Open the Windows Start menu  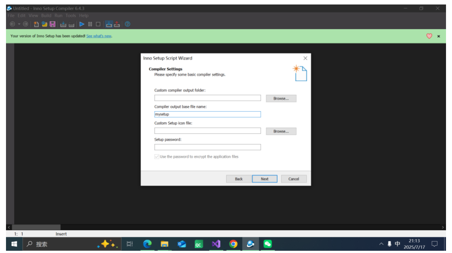pos(14,244)
